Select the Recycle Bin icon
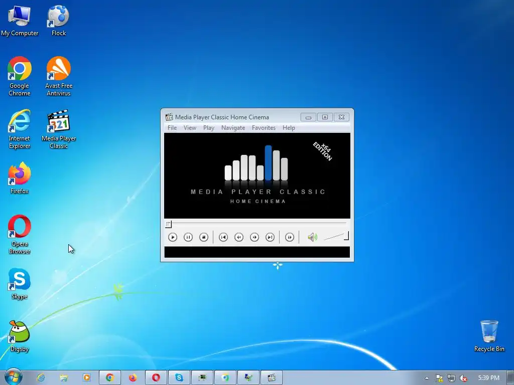514x385 pixels. [489, 336]
